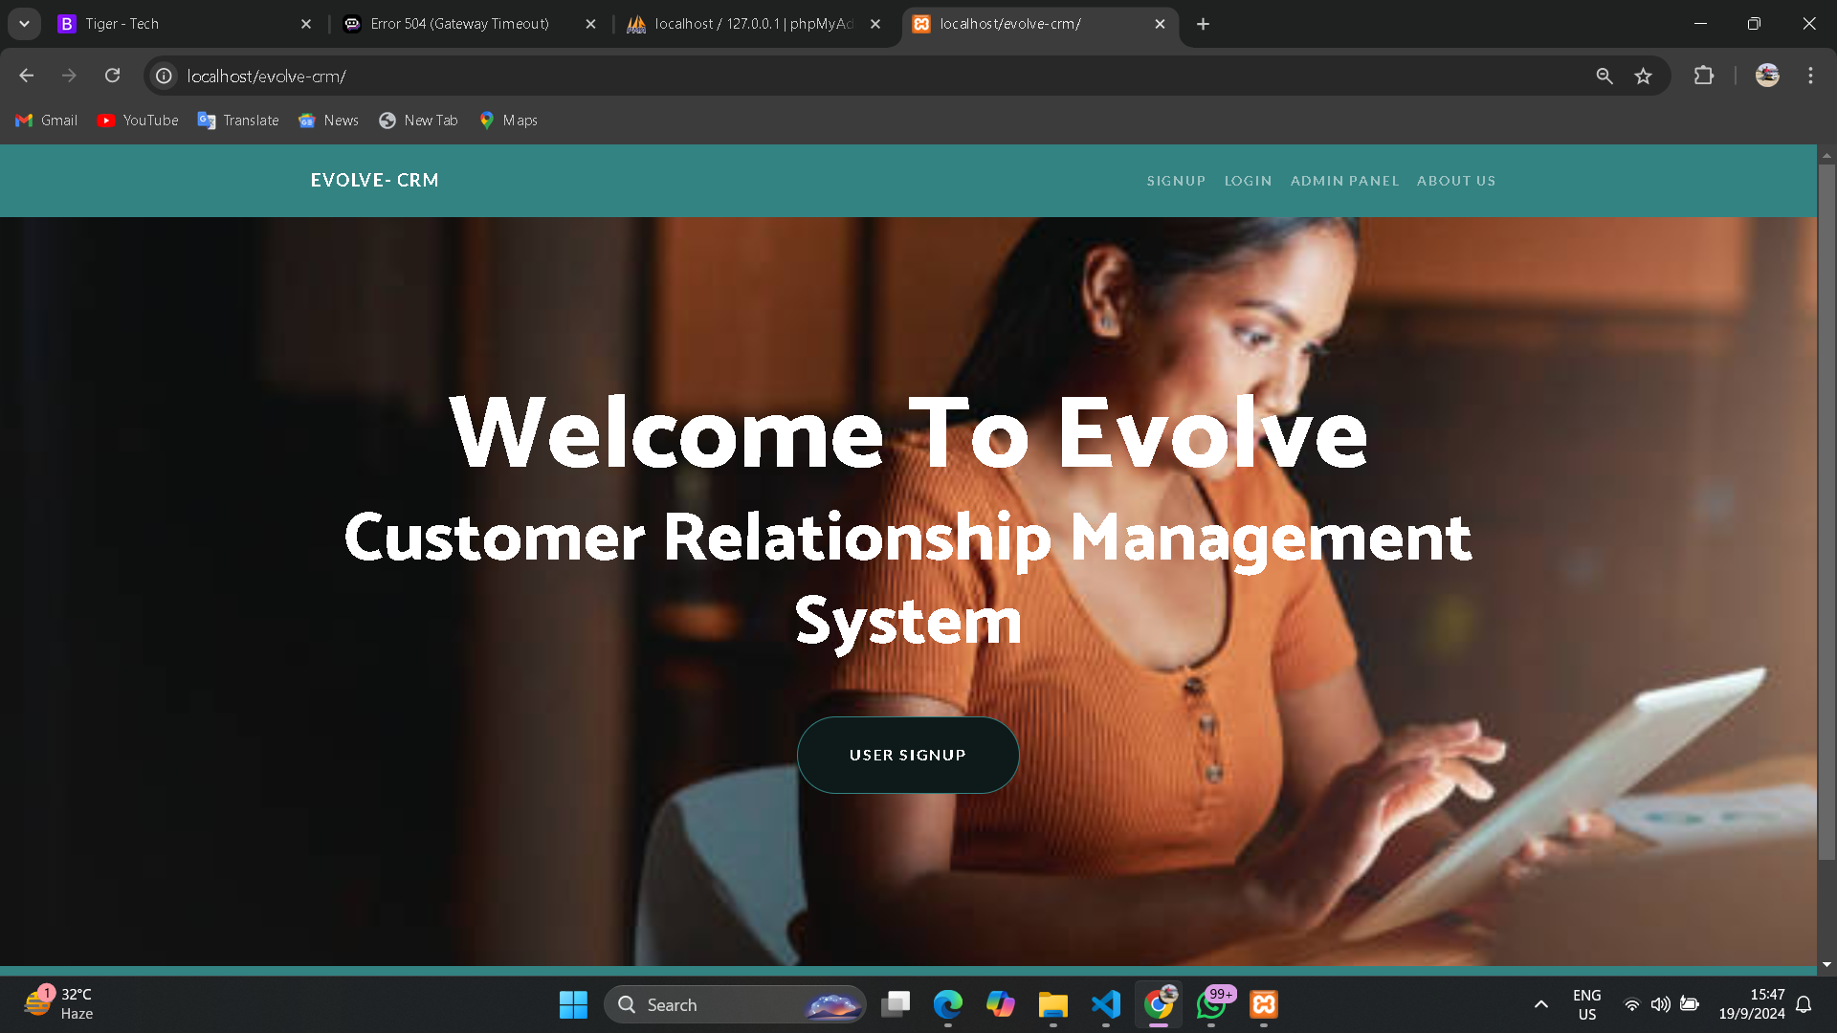Switch the ENG US input language
This screenshot has width=1837, height=1033.
pos(1587,1004)
